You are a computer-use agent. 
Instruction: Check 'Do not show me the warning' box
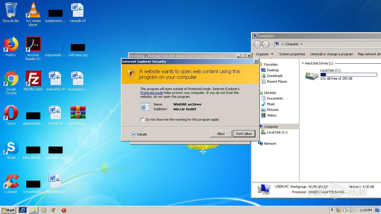point(142,119)
